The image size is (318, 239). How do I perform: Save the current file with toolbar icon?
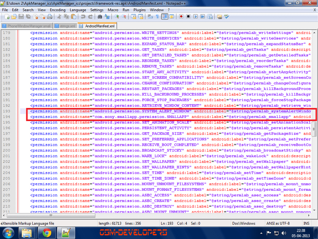[21, 17]
